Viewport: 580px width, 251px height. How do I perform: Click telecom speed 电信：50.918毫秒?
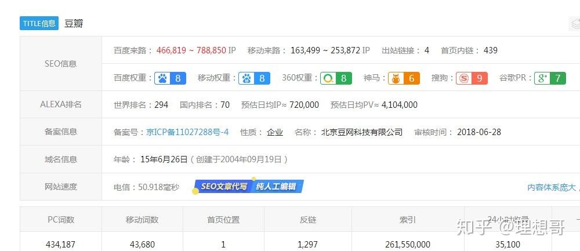point(147,187)
